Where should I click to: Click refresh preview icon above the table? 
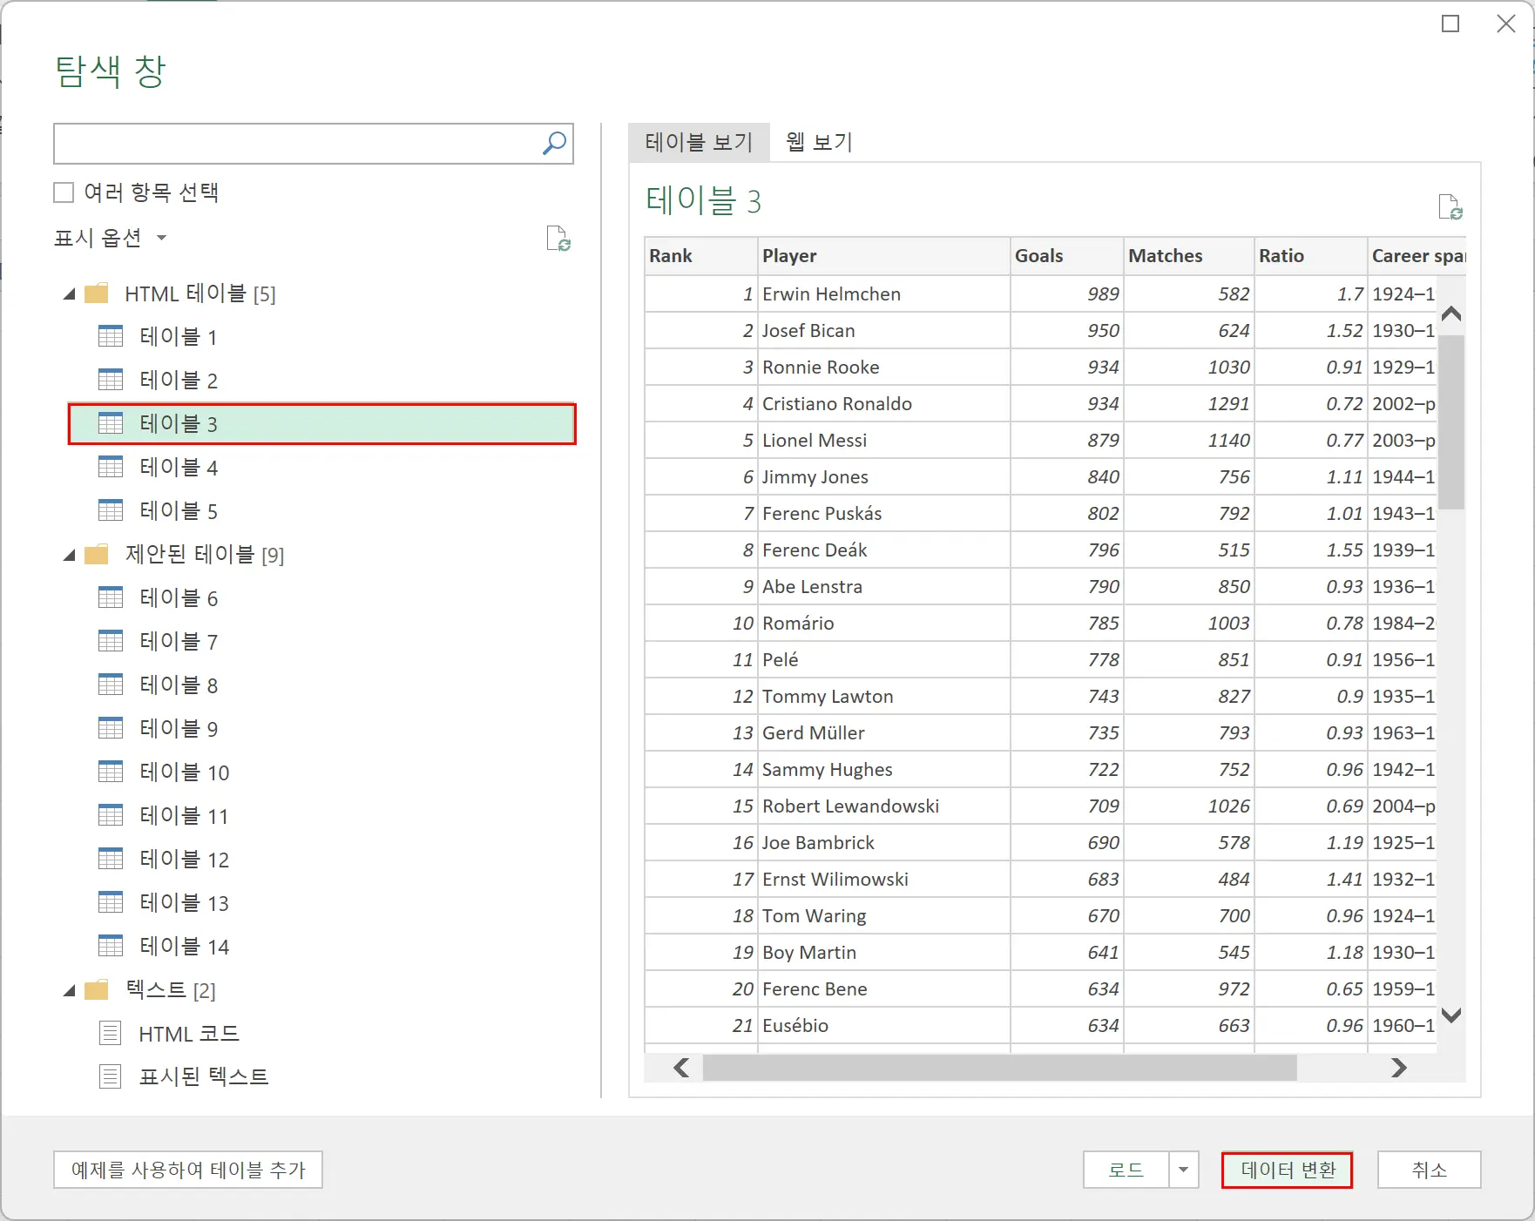pyautogui.click(x=1450, y=206)
